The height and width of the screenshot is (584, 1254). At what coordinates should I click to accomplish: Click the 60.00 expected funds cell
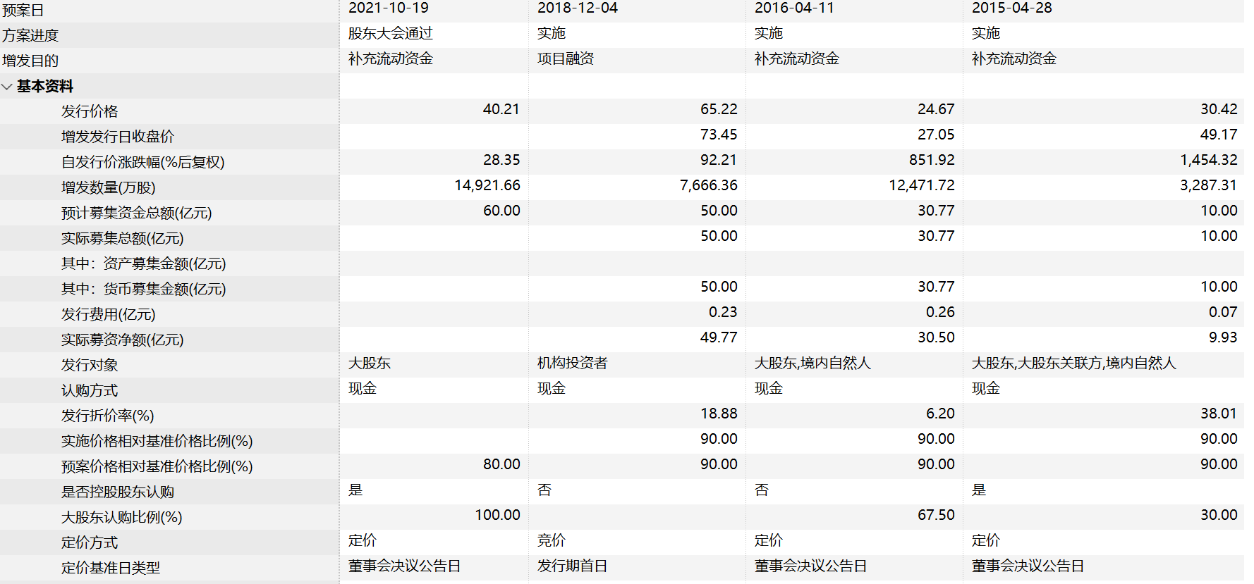coord(501,211)
